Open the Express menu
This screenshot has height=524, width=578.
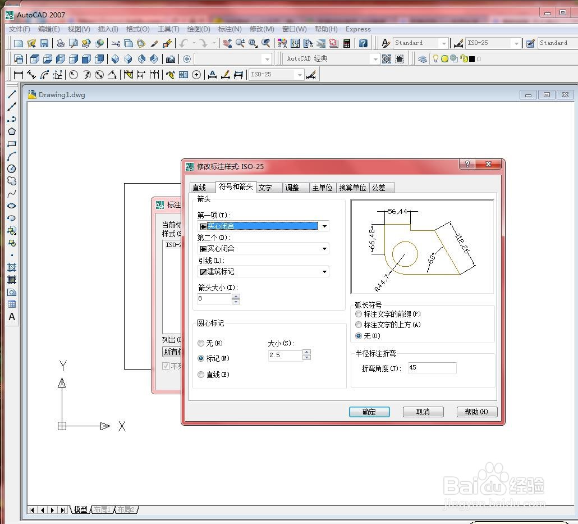pos(358,29)
